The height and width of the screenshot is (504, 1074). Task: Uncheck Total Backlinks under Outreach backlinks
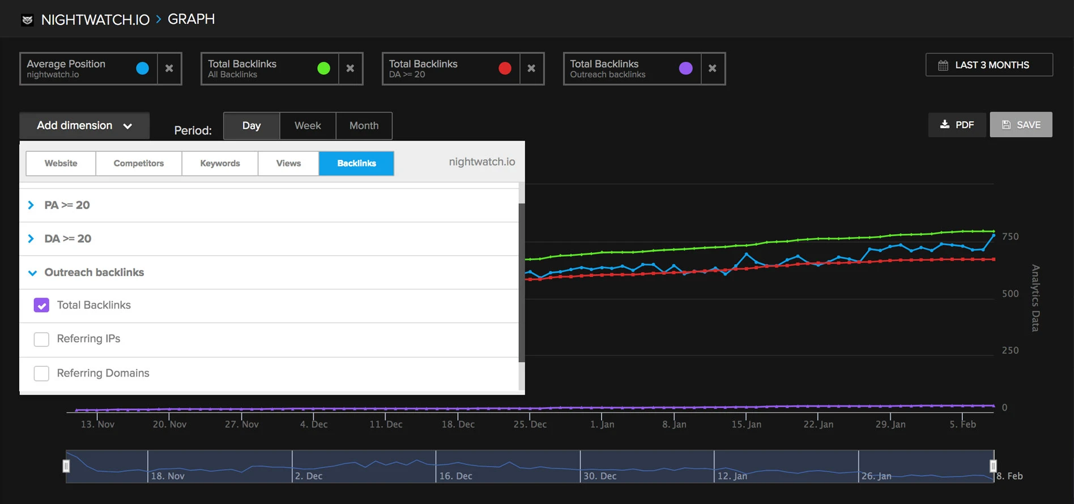coord(41,306)
